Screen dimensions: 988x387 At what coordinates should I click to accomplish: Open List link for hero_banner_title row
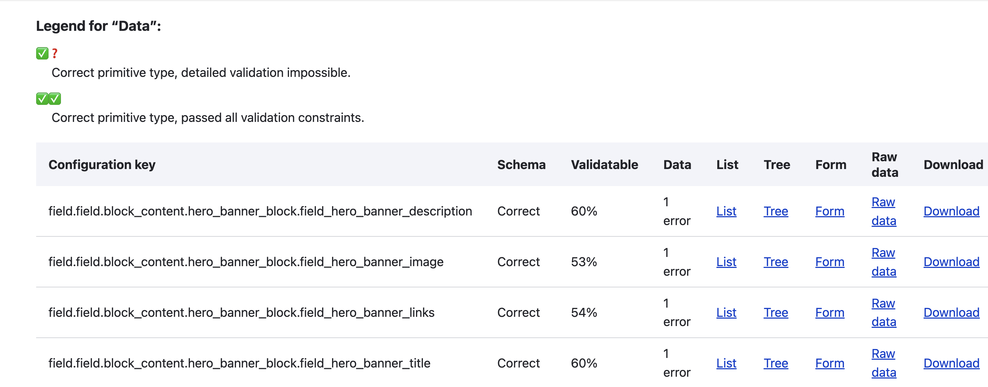(726, 363)
